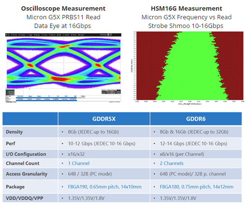
Task: Click the HSM16G Measurement heading
Action: [187, 8]
